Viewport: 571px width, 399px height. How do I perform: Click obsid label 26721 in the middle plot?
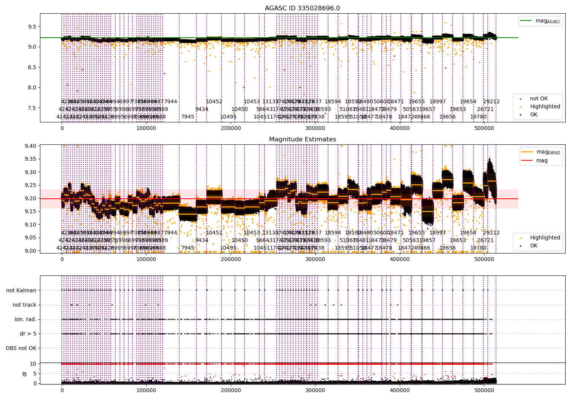click(x=485, y=240)
